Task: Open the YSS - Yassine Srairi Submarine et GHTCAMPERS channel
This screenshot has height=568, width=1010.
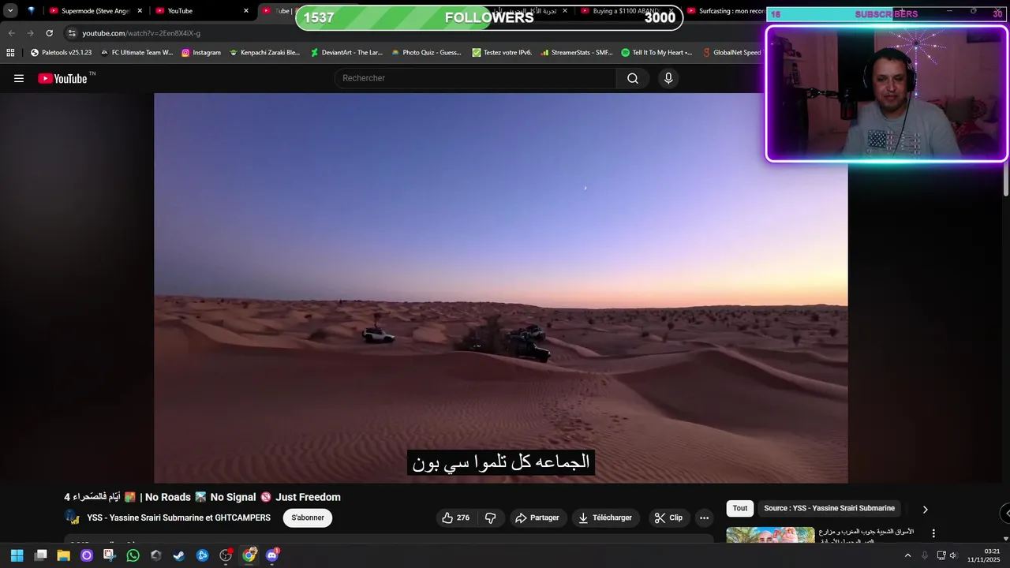Action: (178, 518)
